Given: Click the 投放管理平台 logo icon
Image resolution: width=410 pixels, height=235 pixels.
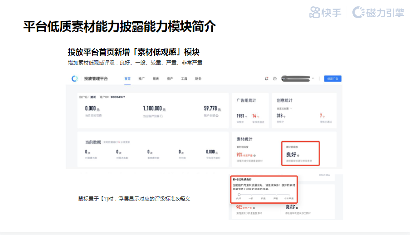Looking at the screenshot, I should point(74,78).
